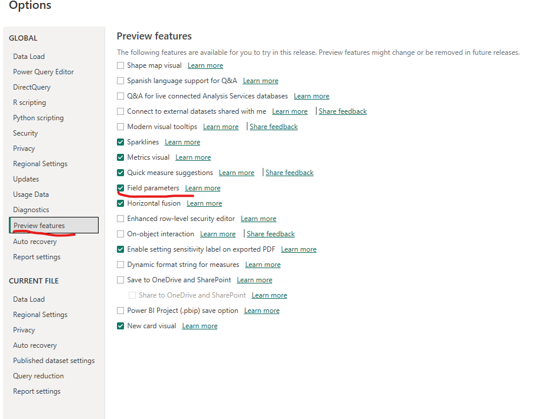Image resolution: width=535 pixels, height=419 pixels.
Task: Open Python scripting settings
Action: pos(38,118)
